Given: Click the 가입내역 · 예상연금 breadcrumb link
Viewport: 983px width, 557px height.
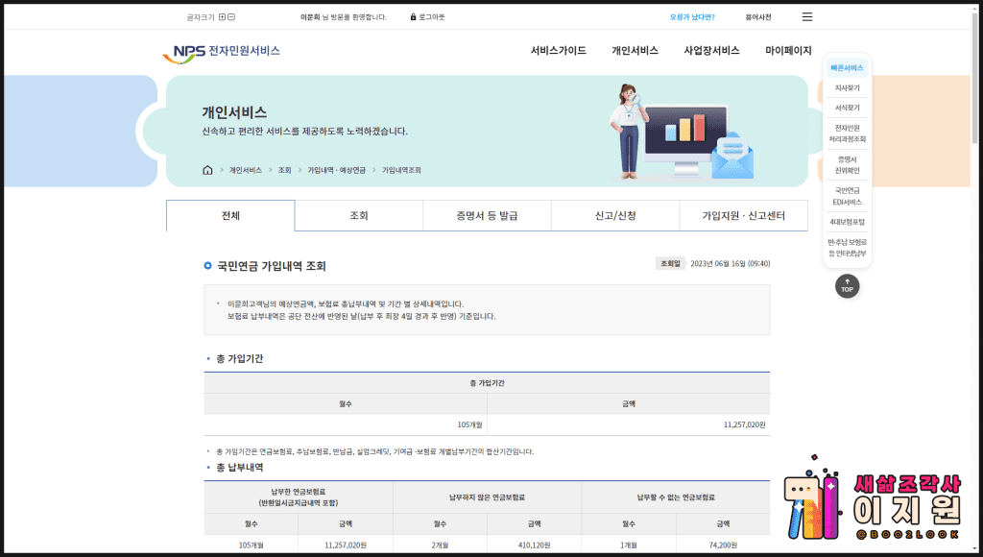Looking at the screenshot, I should click(336, 170).
